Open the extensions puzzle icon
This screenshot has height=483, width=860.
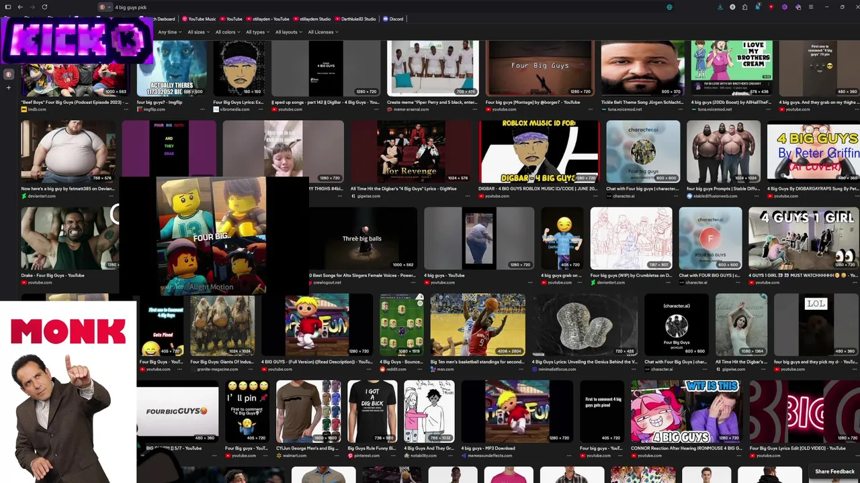tap(744, 7)
